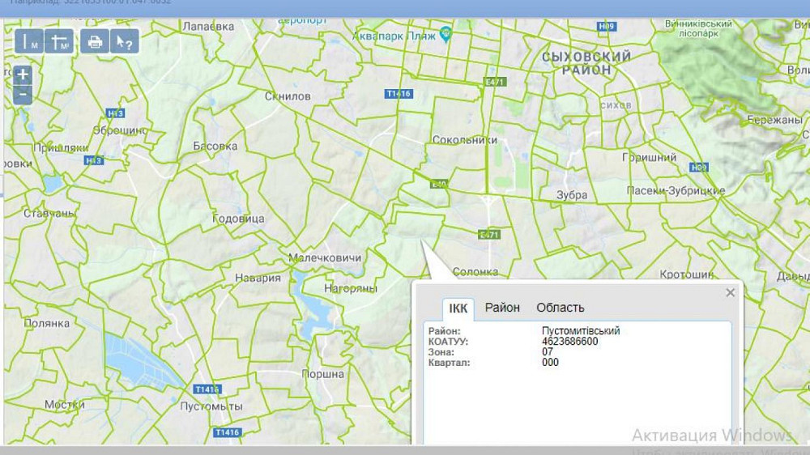Select the distance measurement tool

point(30,41)
